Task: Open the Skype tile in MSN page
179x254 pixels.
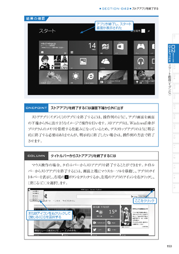Action: click(x=113, y=223)
